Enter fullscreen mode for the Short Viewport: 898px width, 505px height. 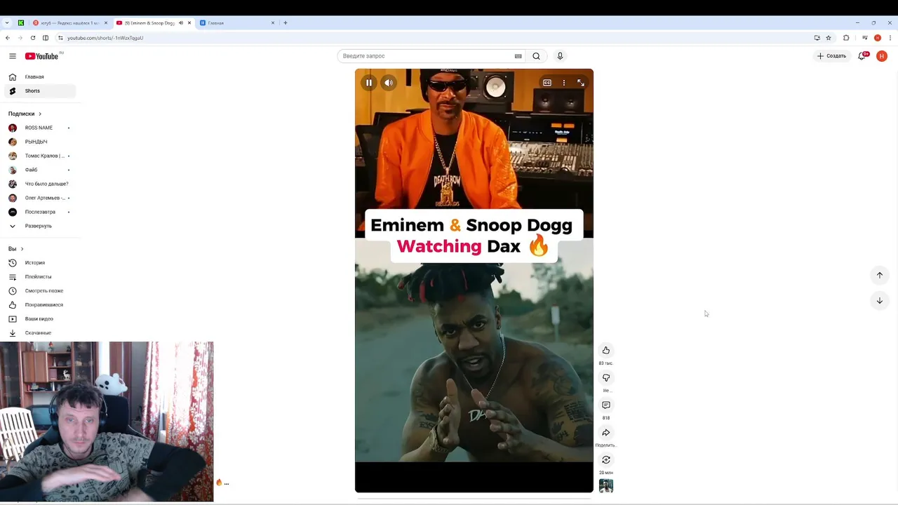581,83
